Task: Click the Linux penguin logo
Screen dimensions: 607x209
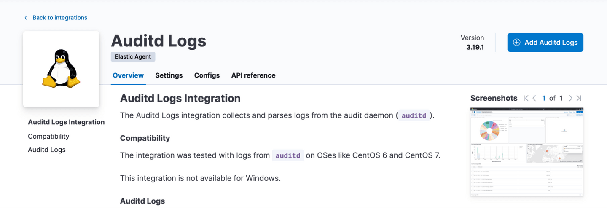Action: [x=61, y=69]
